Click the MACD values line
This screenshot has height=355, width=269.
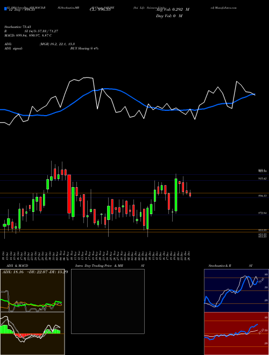pos(28,35)
